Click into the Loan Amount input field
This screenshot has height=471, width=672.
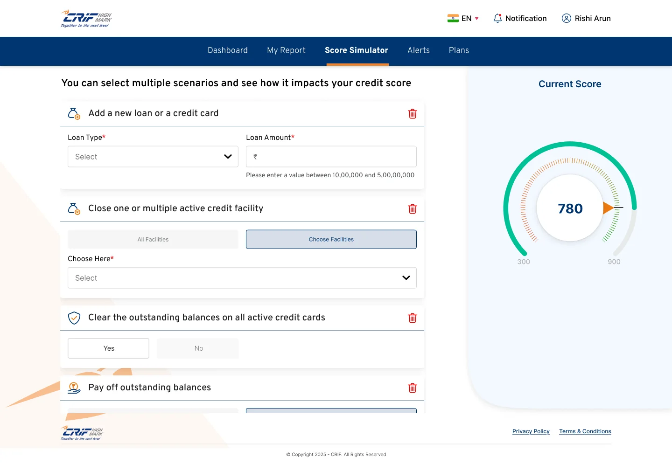[x=331, y=157]
